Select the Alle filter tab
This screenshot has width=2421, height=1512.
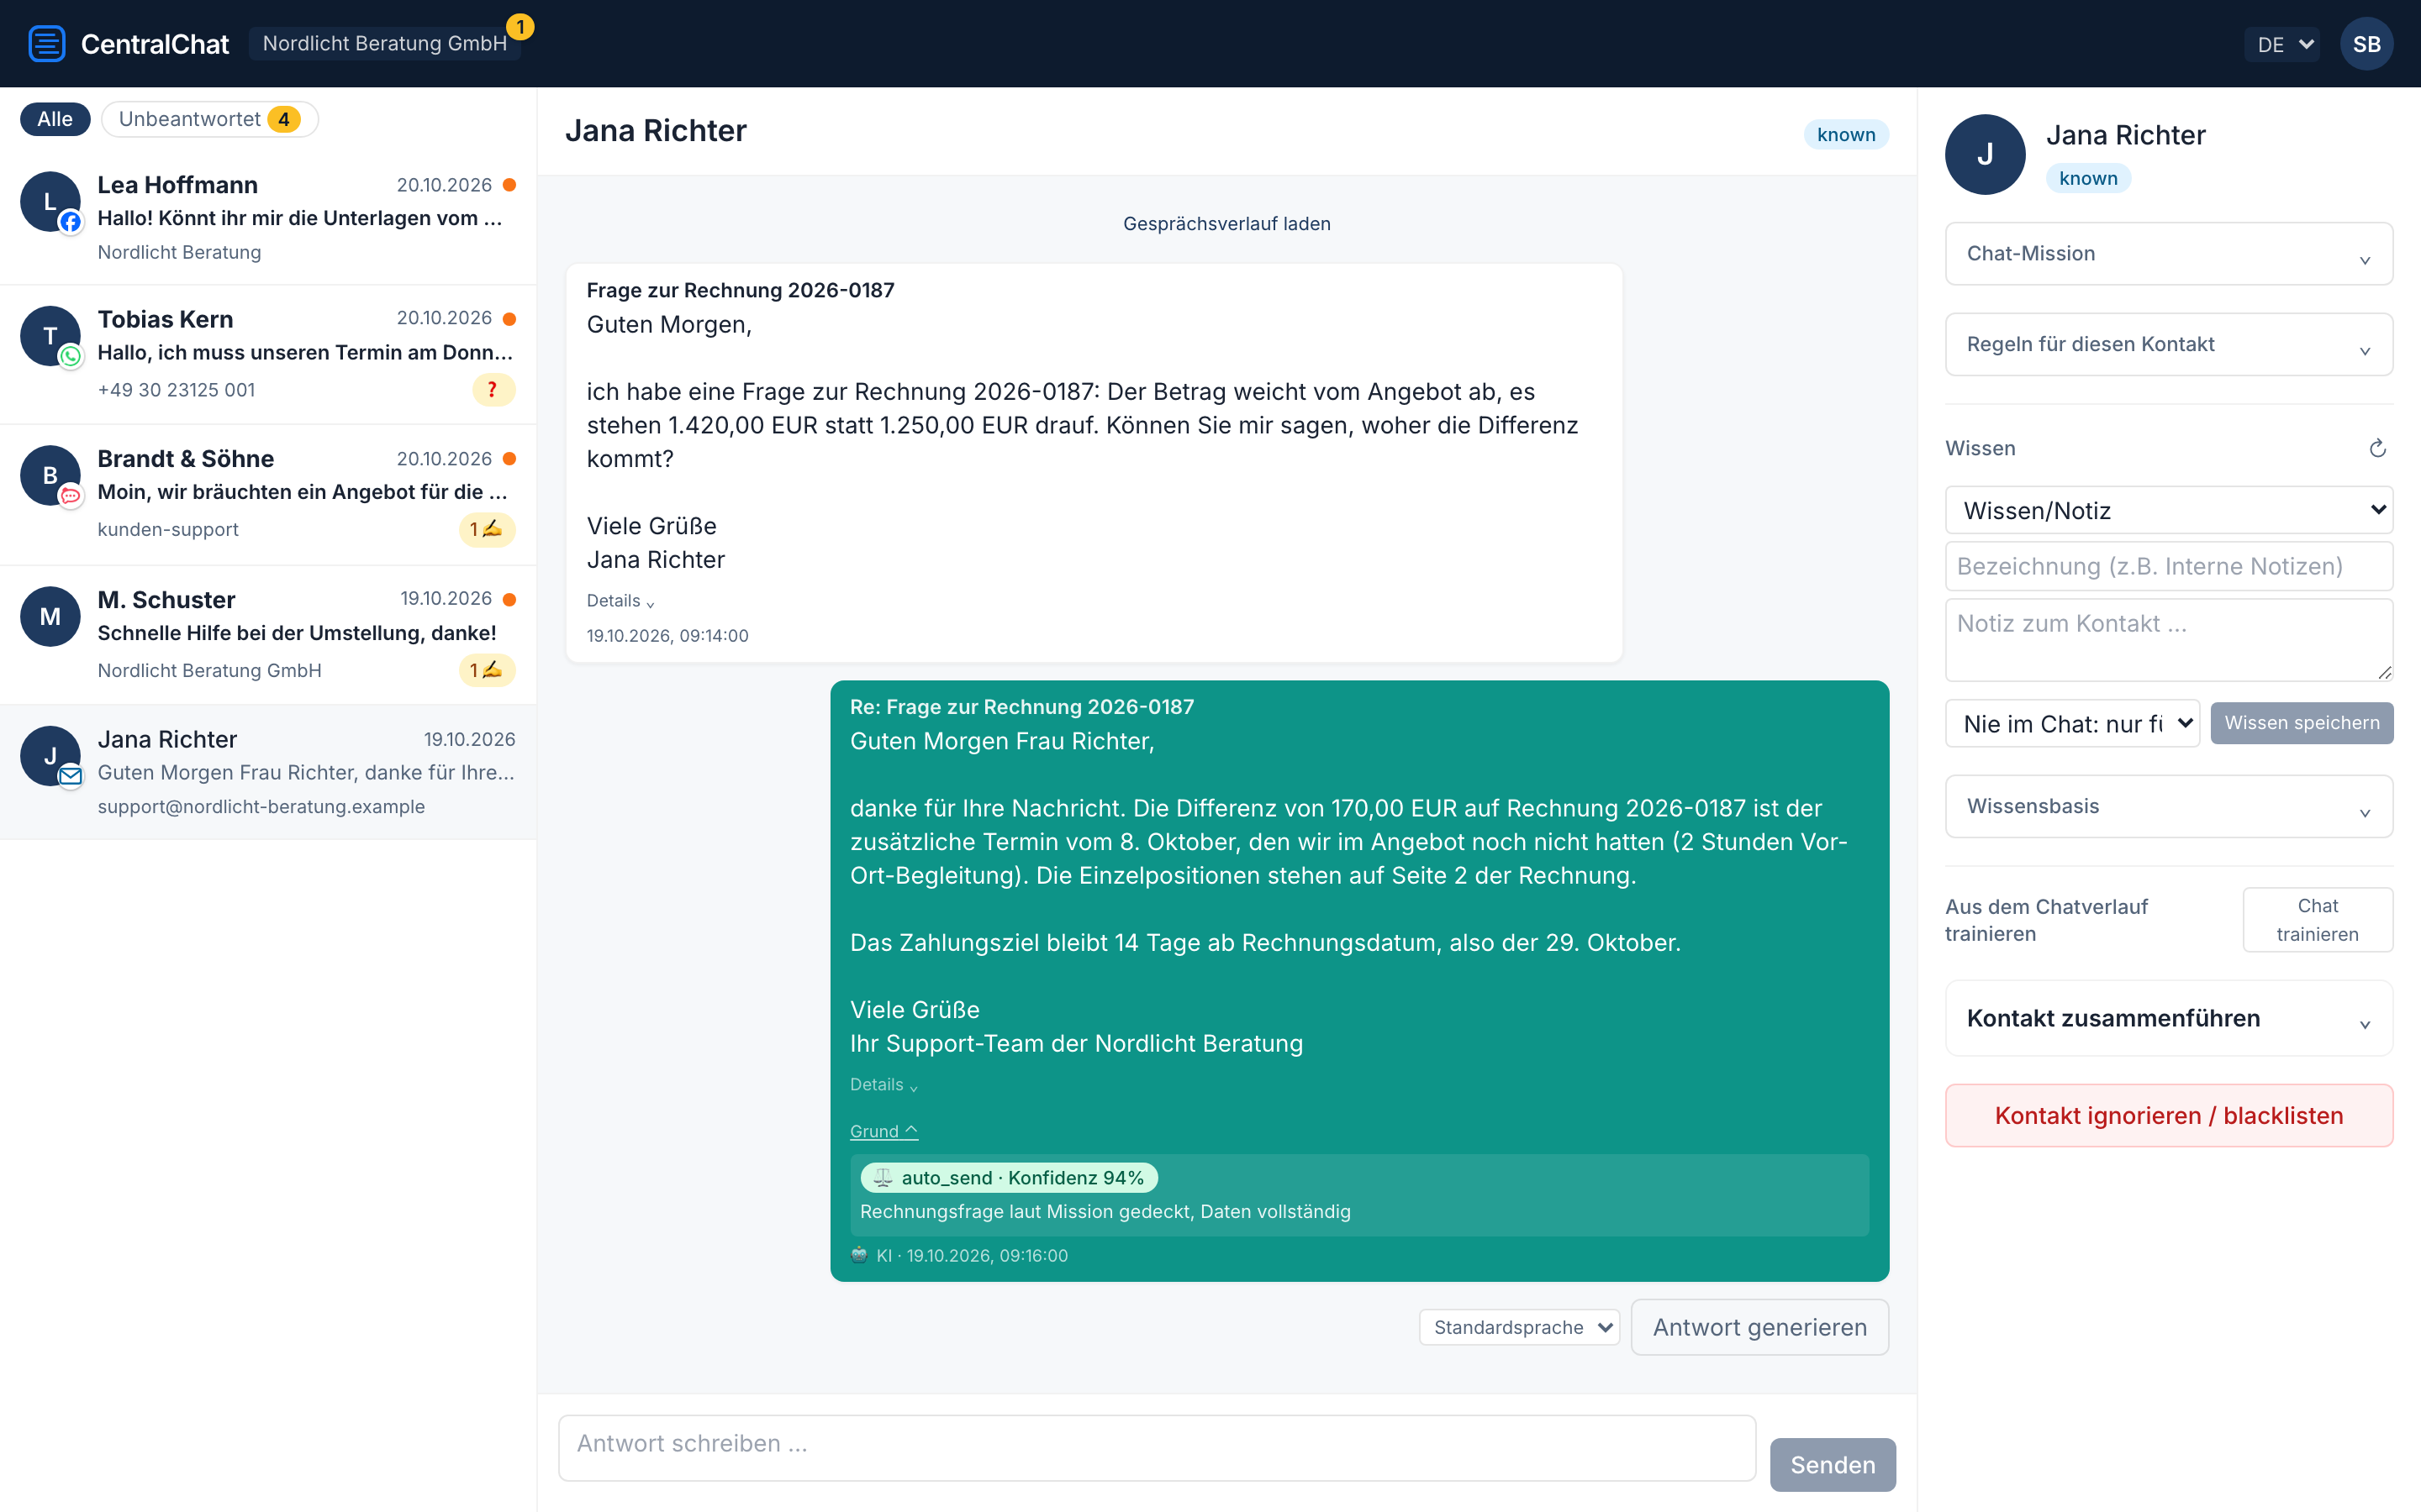coord(55,119)
